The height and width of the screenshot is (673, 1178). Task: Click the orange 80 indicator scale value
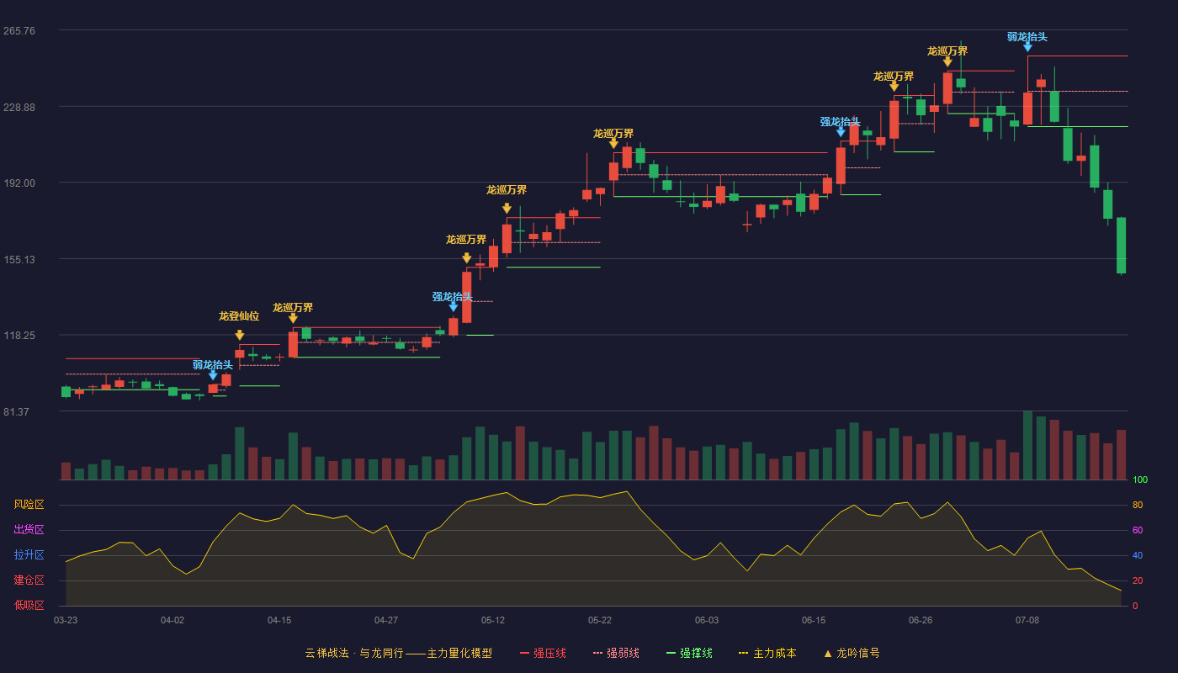(1138, 506)
